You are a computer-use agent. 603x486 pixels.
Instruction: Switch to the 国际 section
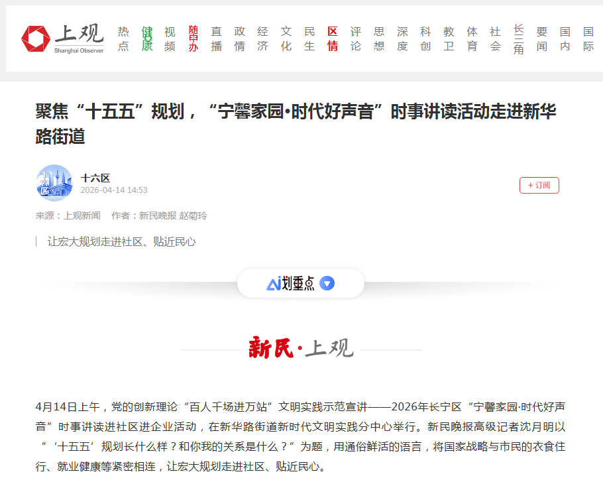[588, 37]
